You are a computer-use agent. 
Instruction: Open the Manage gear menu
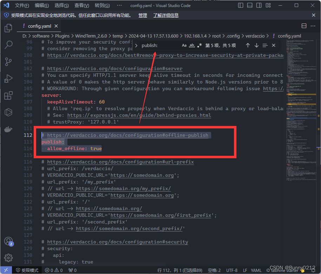pos(8,258)
